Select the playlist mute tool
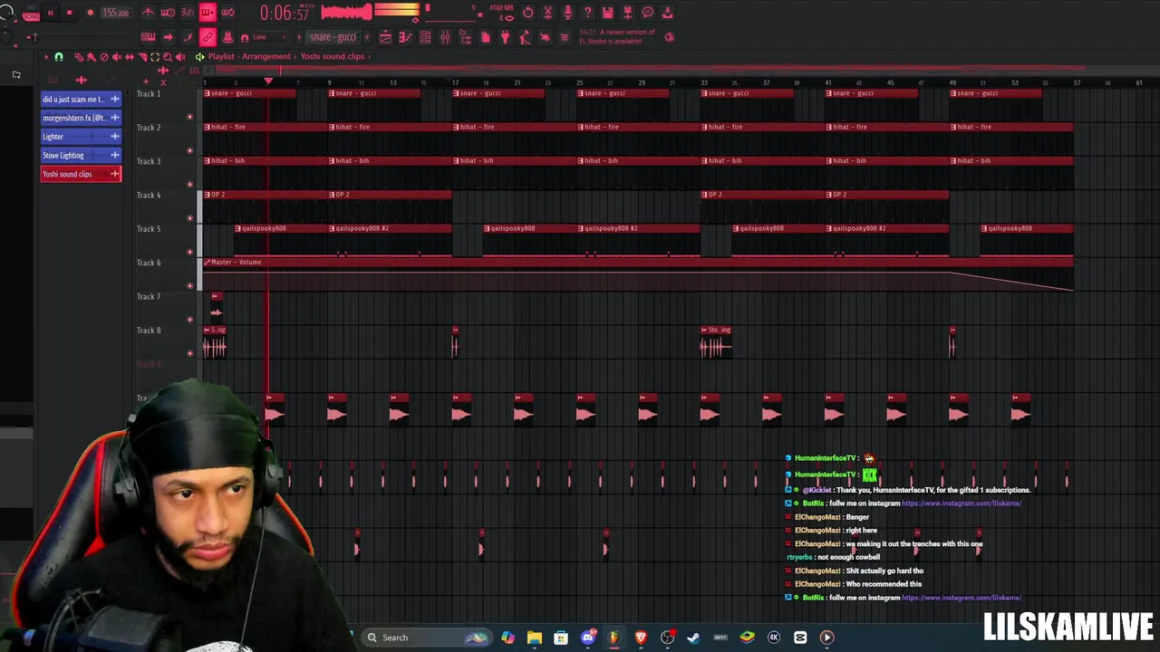The width and height of the screenshot is (1160, 652). (116, 57)
